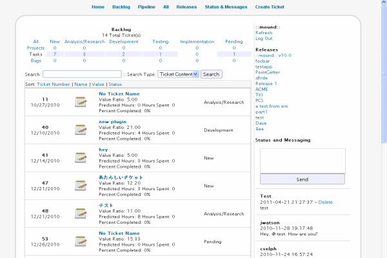Open the Create Ticket page
The image size is (387, 258).
point(270,7)
